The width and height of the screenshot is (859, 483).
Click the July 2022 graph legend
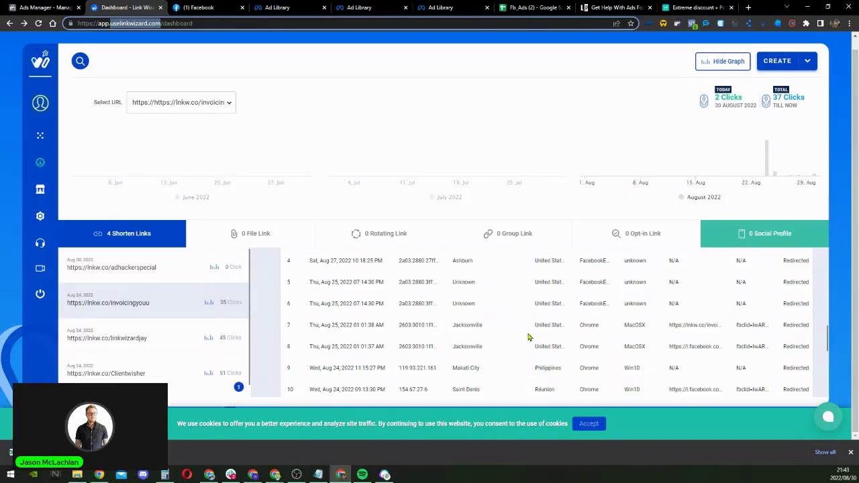pyautogui.click(x=446, y=197)
